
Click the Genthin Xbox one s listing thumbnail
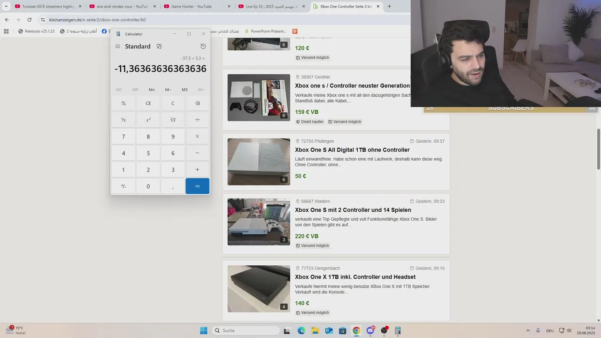coord(259,98)
